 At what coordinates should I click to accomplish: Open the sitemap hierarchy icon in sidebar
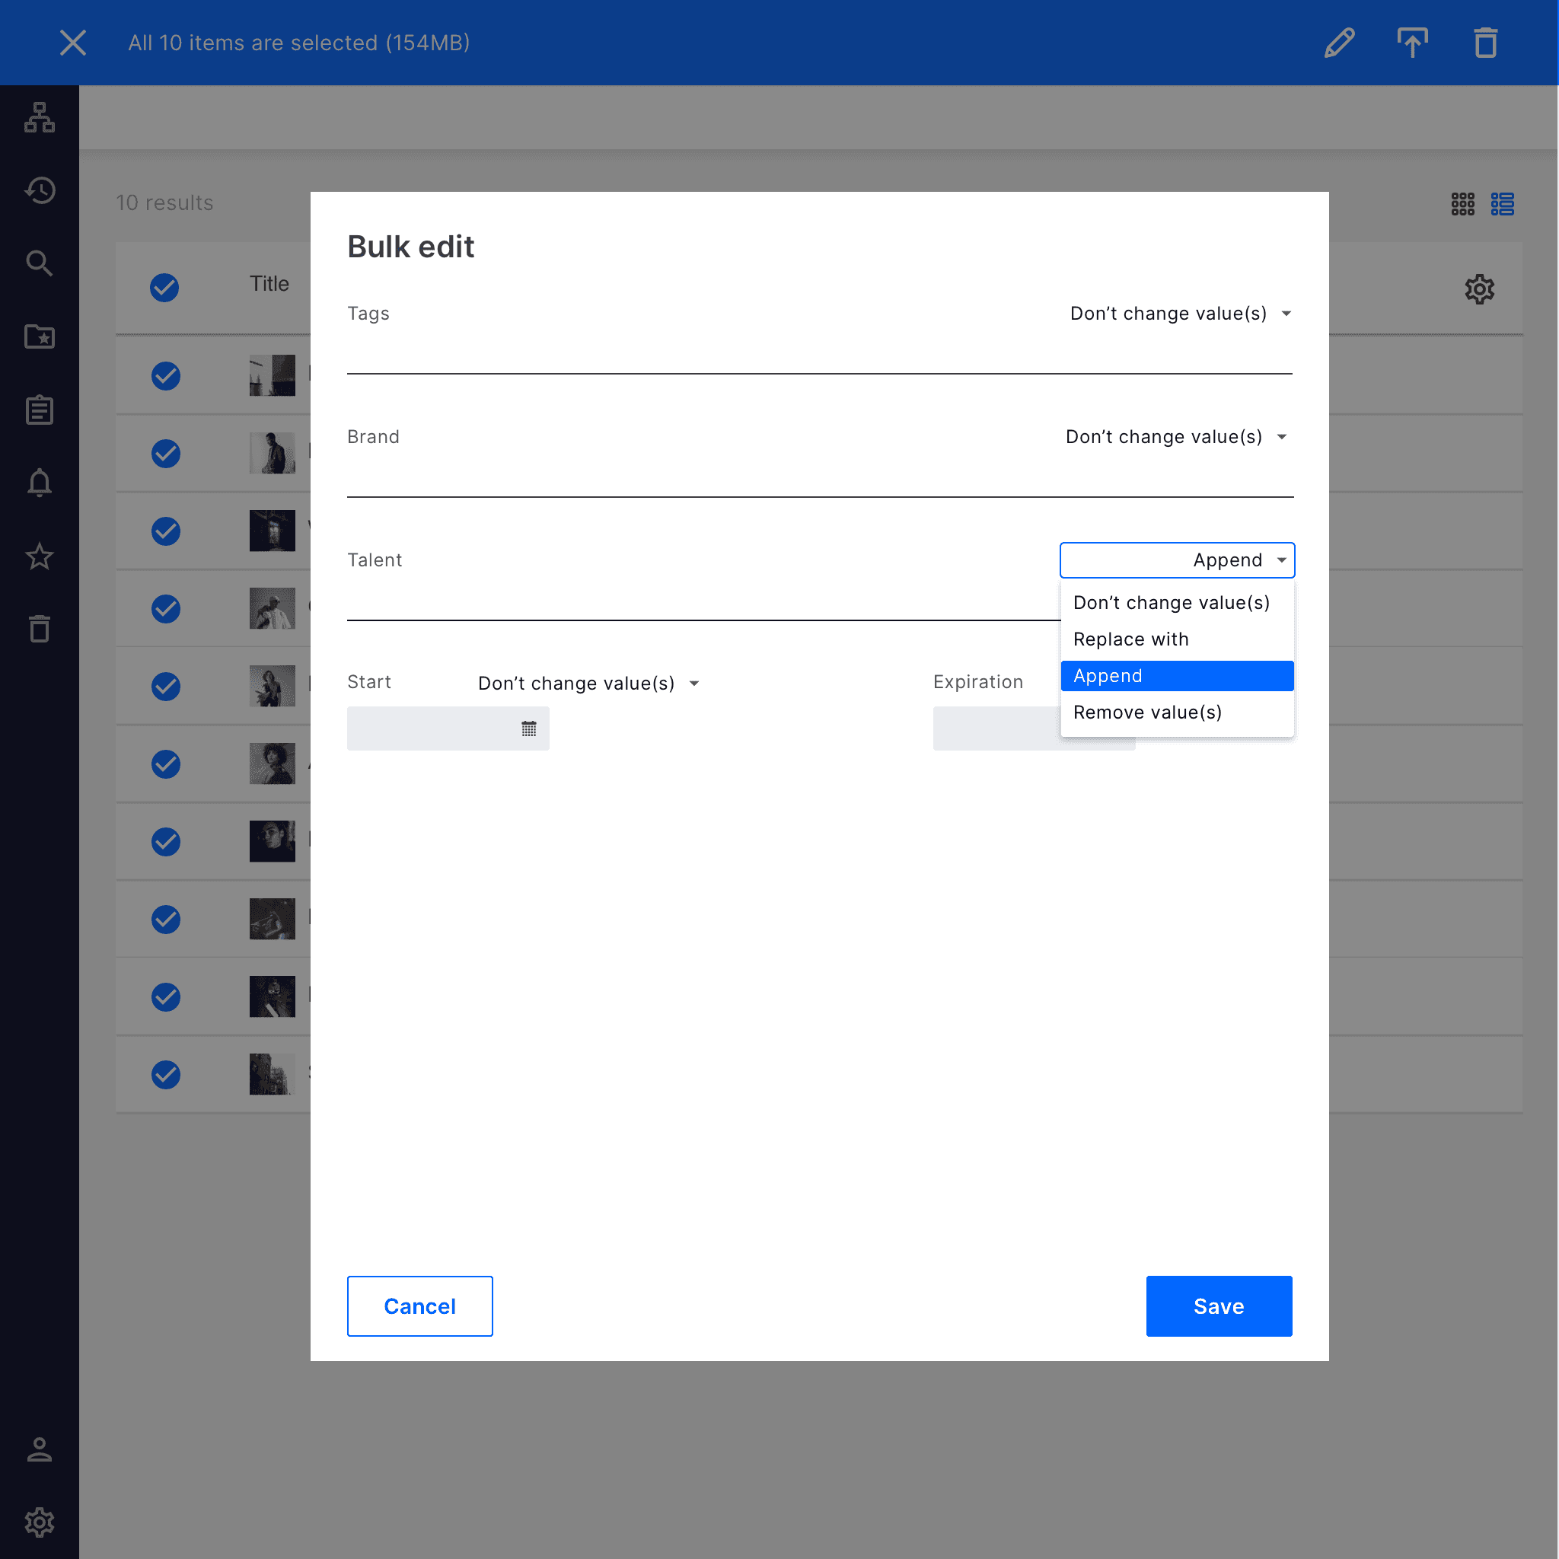[x=40, y=118]
